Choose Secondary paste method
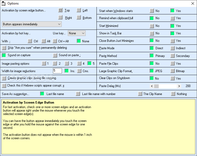Screen dimensions: 197x156 [x=172, y=56]
